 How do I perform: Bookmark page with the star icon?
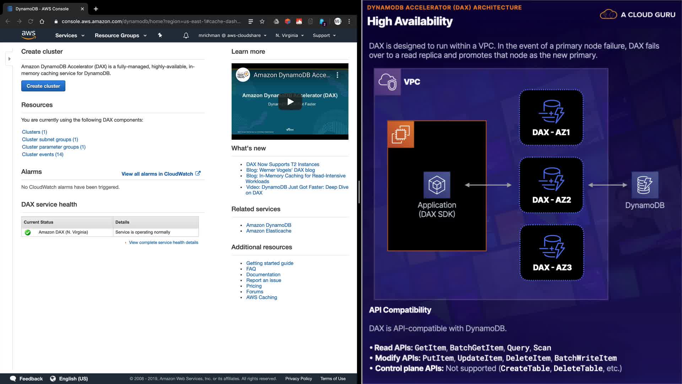coord(262,21)
